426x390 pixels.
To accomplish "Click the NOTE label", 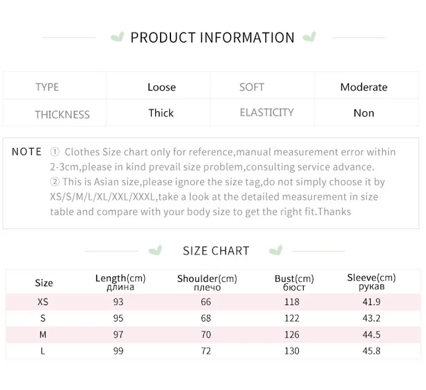I will coord(27,152).
